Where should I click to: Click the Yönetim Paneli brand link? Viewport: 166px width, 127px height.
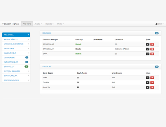click(x=10, y=24)
